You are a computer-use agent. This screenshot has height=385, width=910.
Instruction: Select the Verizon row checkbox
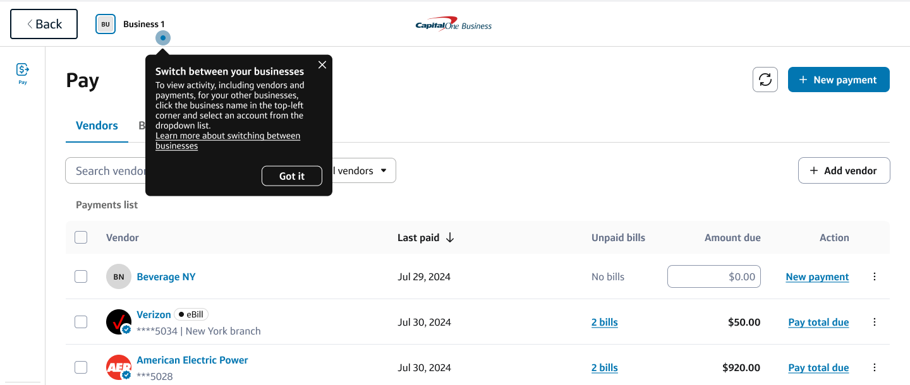(x=81, y=322)
